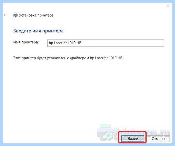
Task: Go back with the arrow icon
Action: click(6, 15)
